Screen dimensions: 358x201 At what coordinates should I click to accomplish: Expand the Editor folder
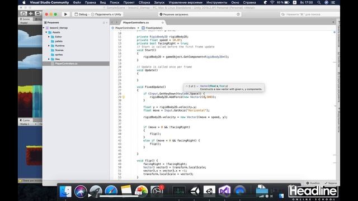(x=49, y=37)
